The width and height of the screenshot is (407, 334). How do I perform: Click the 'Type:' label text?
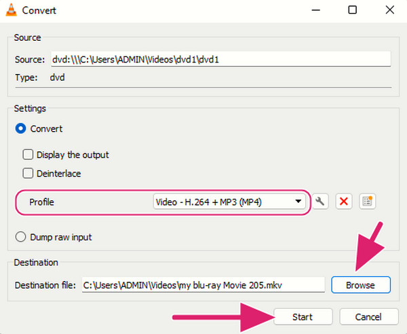(x=26, y=77)
